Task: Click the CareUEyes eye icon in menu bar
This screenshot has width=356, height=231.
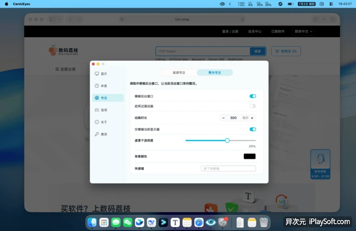Action: click(222, 4)
